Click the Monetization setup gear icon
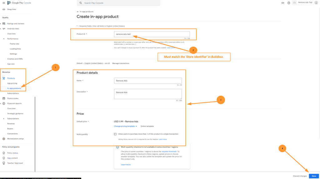Screen dimensions: 320x179 click(4, 139)
